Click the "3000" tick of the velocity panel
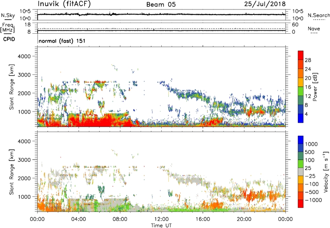The height and width of the screenshot is (228, 330). 24,160
